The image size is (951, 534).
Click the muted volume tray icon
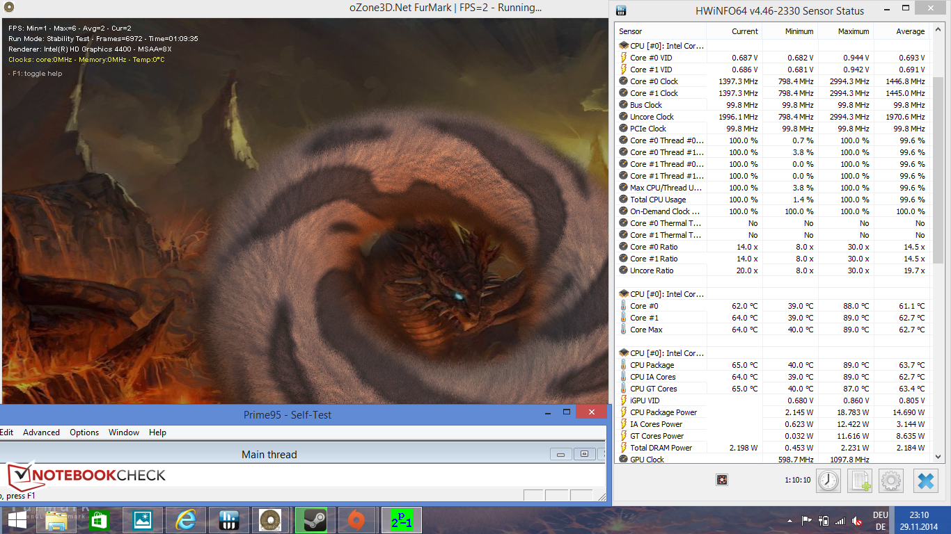[857, 520]
